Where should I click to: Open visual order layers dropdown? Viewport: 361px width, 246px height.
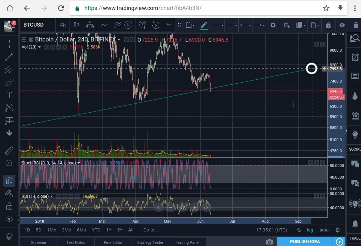pyautogui.click(x=300, y=25)
